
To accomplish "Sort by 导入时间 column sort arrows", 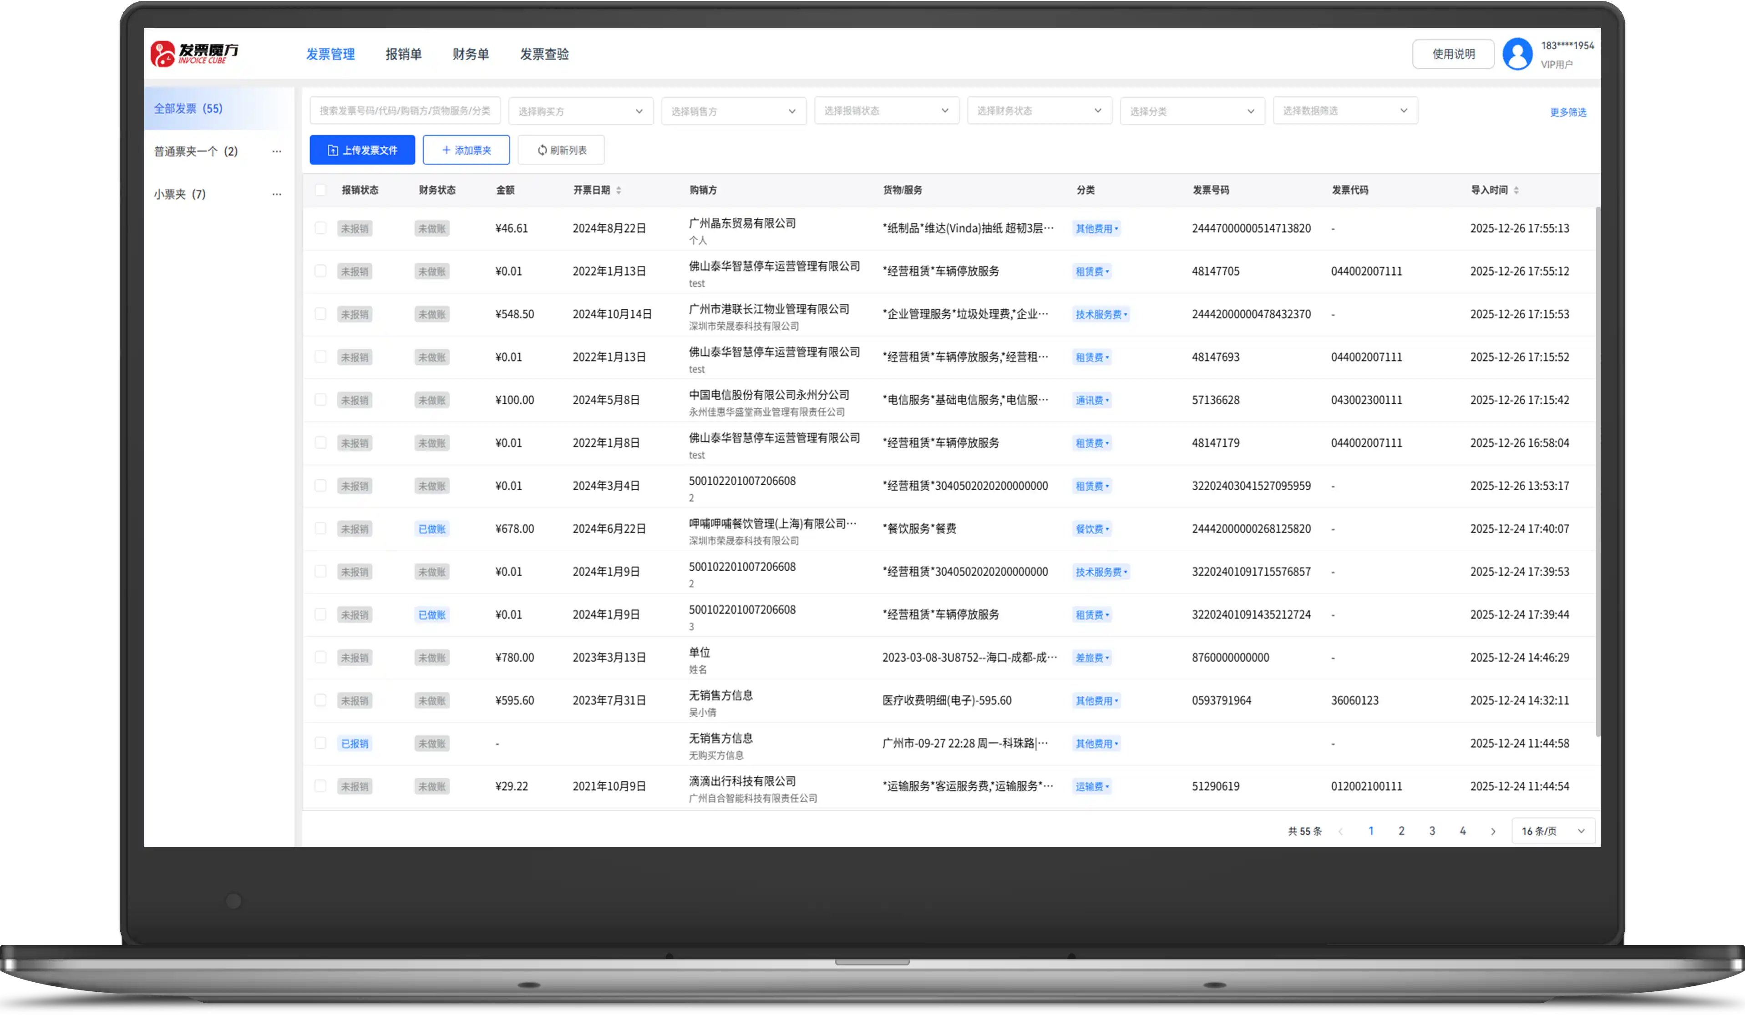I will pyautogui.click(x=1516, y=190).
